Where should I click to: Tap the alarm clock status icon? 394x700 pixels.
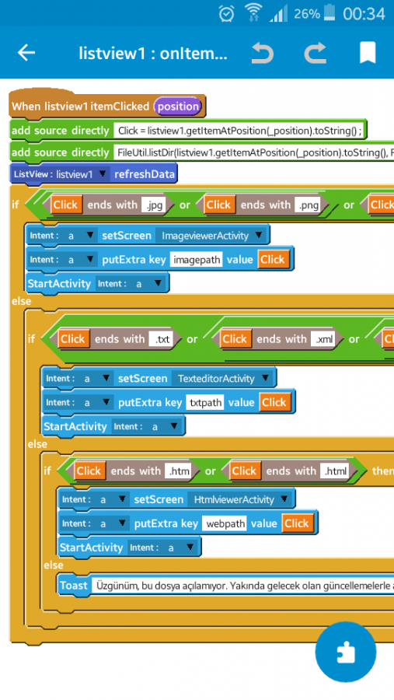(x=227, y=14)
